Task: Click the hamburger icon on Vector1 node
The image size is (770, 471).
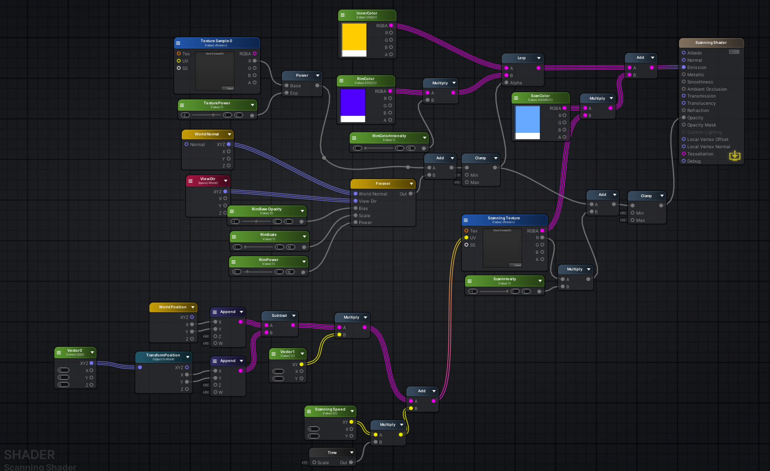Action: (x=273, y=353)
